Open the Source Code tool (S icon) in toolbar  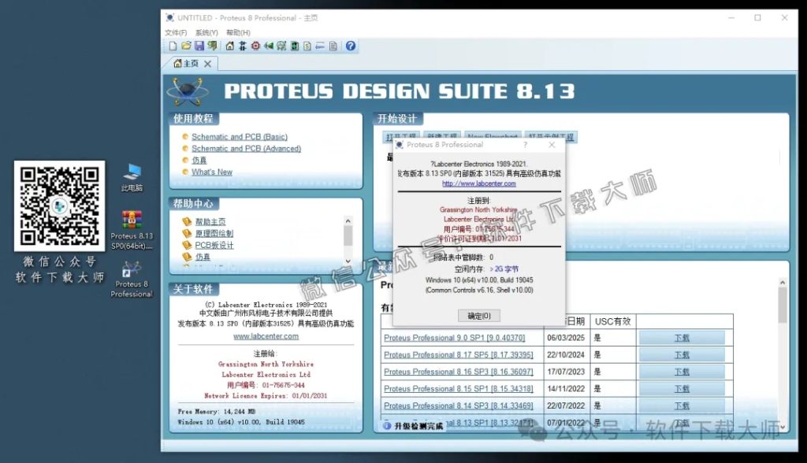306,45
